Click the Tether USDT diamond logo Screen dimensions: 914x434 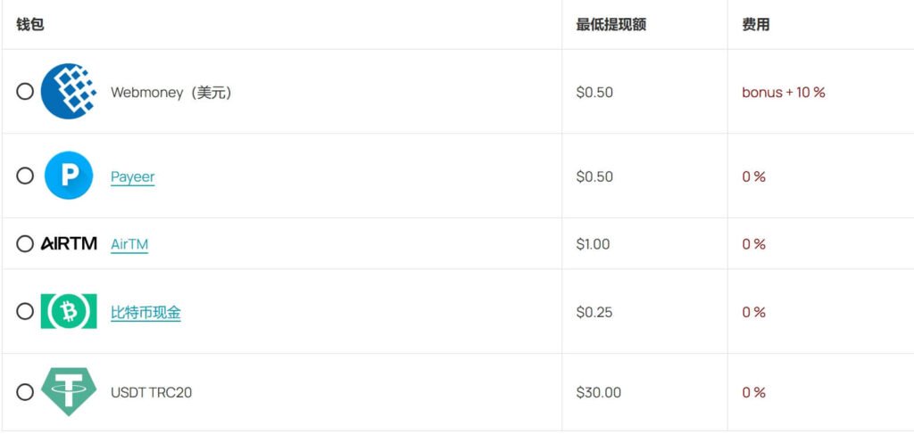[69, 392]
